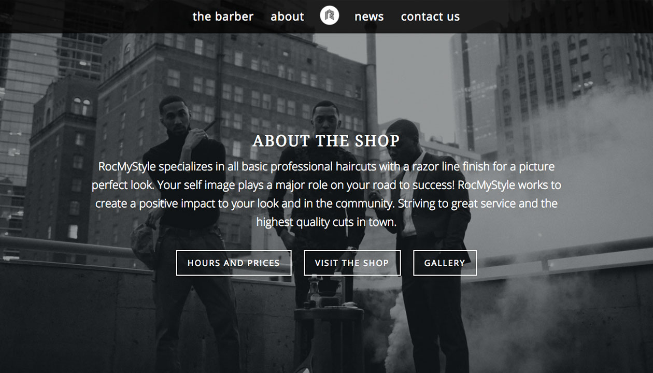653x373 pixels.
Task: Select "contact us" in top navigation
Action: pyautogui.click(x=430, y=17)
